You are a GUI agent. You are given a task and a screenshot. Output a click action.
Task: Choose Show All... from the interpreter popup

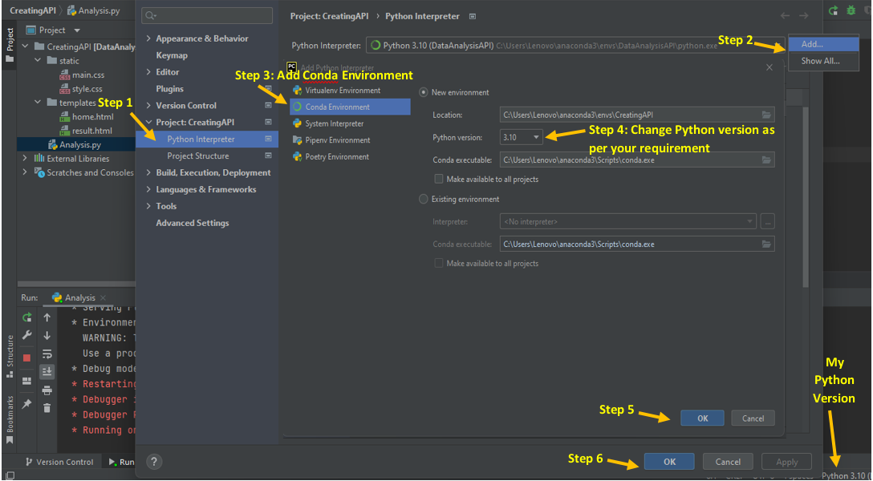coord(823,61)
